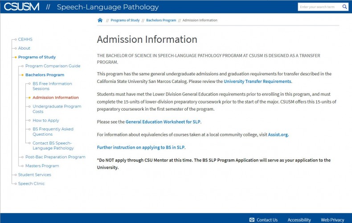
Task: Click the search magnifier icon
Action: tap(344, 7)
